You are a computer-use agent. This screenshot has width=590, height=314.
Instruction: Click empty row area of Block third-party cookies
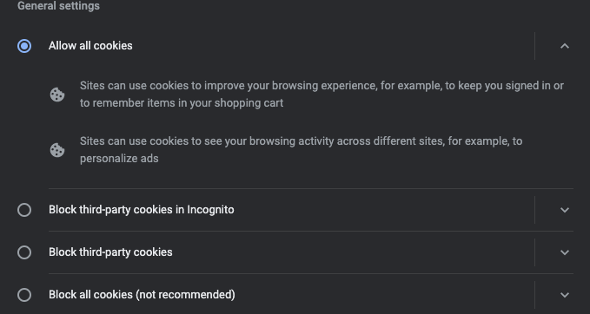click(x=354, y=252)
